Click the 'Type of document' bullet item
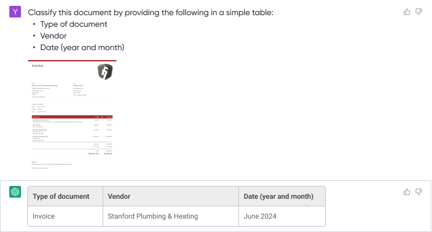432x232 pixels. [x=73, y=24]
